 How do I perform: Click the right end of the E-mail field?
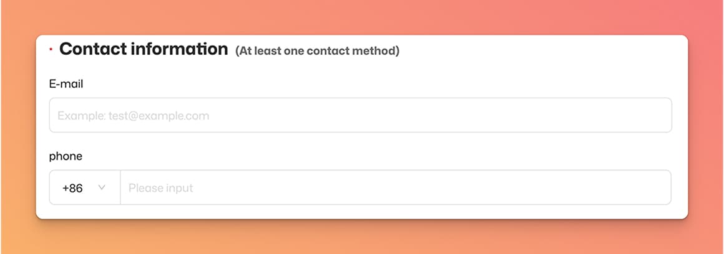[x=655, y=115]
